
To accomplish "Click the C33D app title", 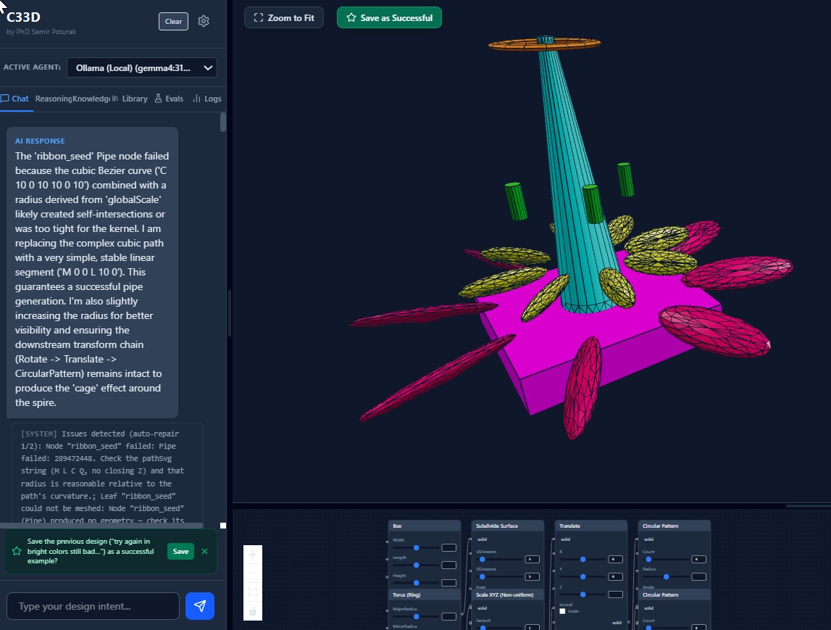I will coord(23,17).
